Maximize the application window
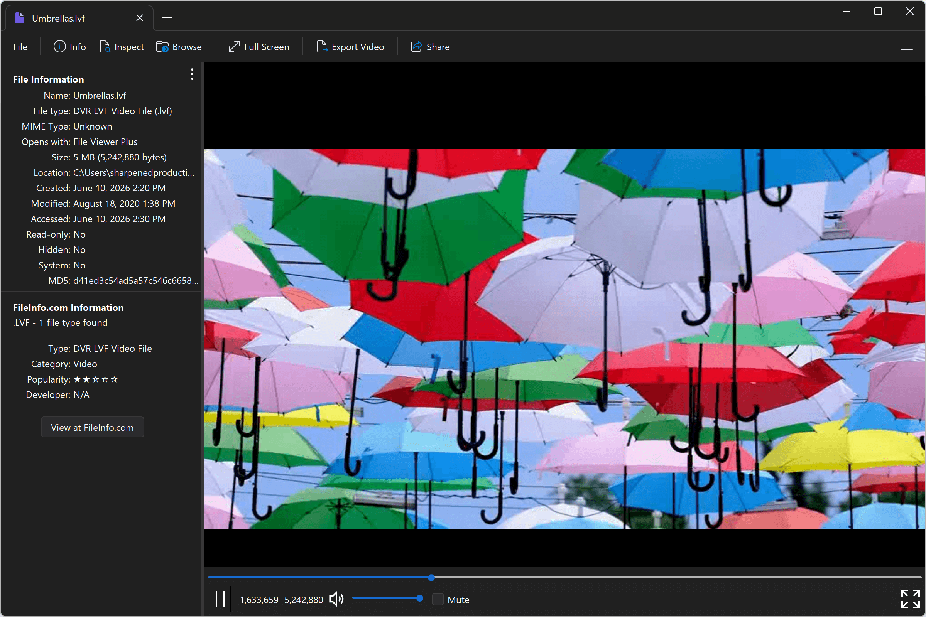This screenshot has height=617, width=926. pyautogui.click(x=878, y=12)
